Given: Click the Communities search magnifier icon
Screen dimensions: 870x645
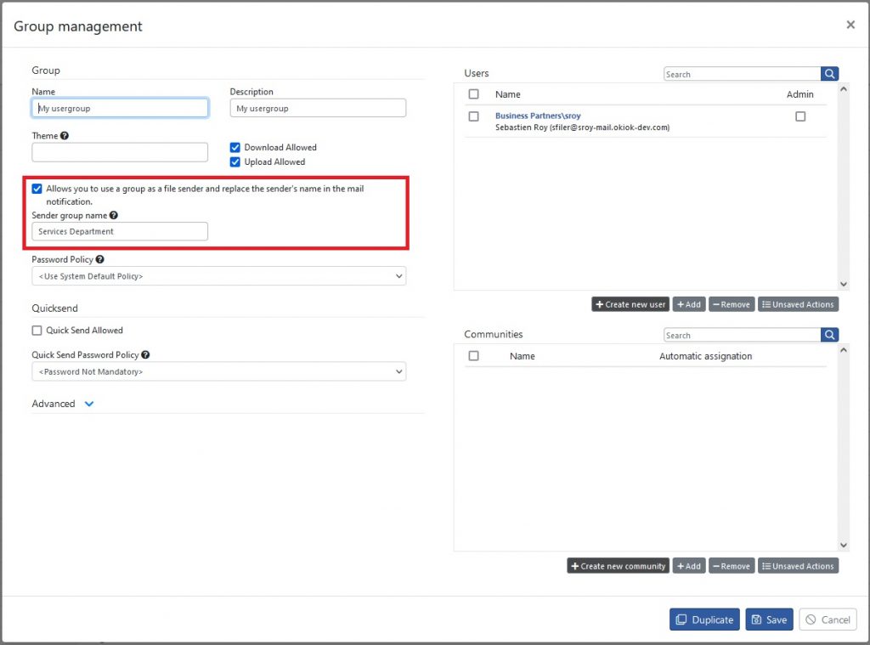Looking at the screenshot, I should point(829,335).
